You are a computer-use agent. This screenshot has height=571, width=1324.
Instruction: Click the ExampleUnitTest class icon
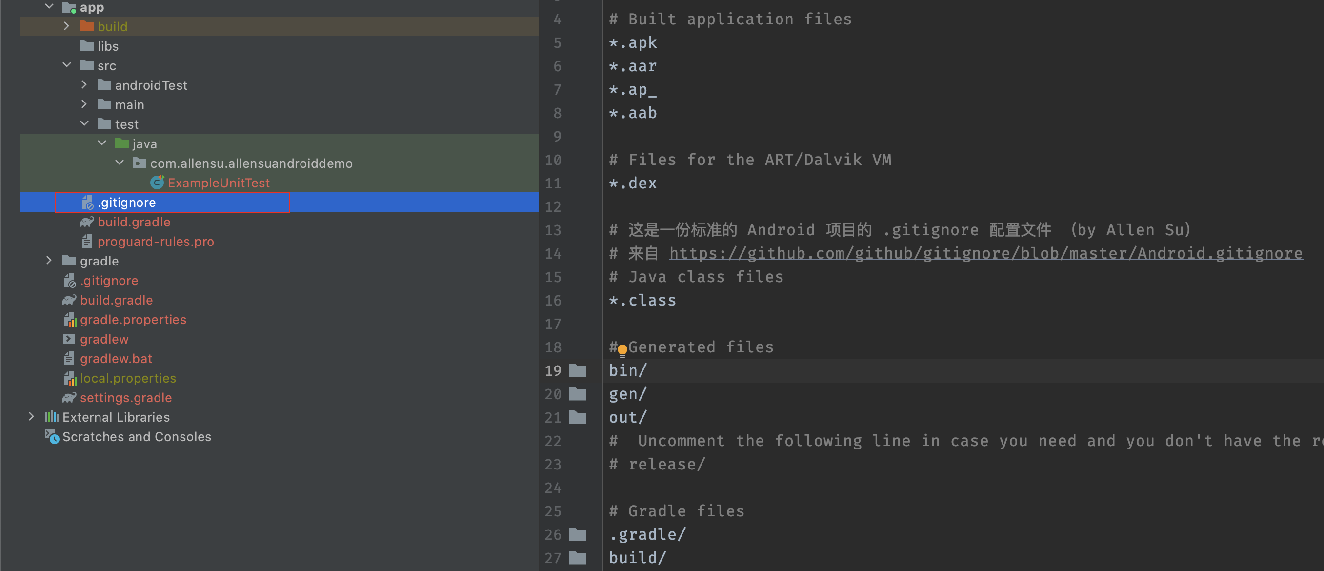pos(157,183)
